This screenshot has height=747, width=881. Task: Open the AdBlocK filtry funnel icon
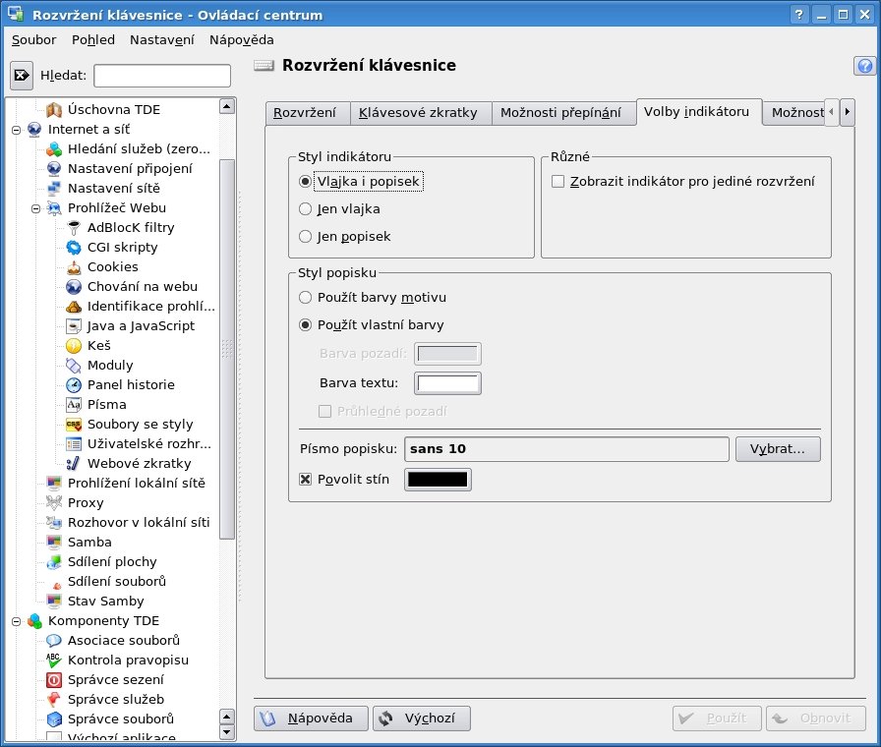click(74, 227)
